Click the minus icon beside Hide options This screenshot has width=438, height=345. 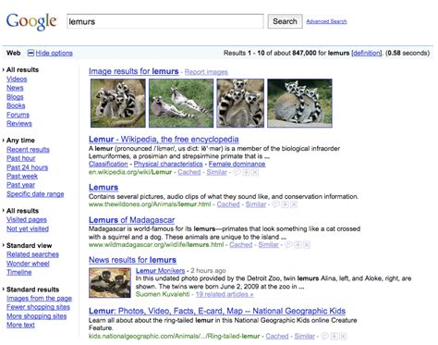[30, 53]
